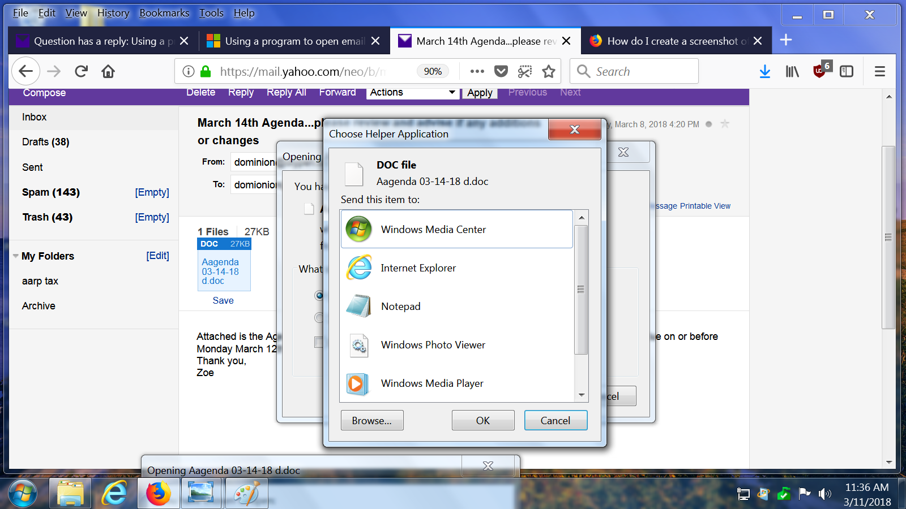Reset the 90% zoom level indicator
906x509 pixels.
433,71
